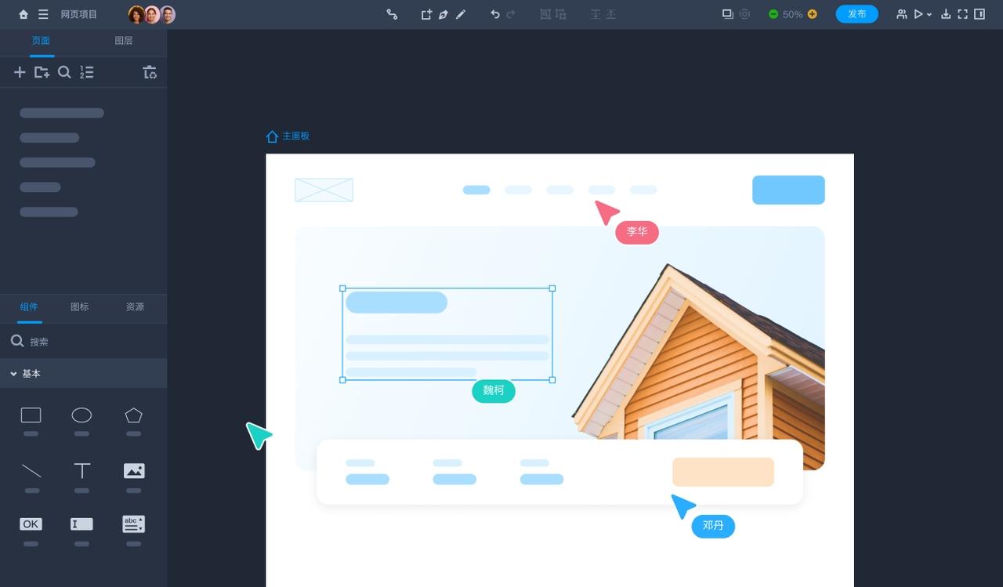Toggle fullscreen mode

(962, 14)
